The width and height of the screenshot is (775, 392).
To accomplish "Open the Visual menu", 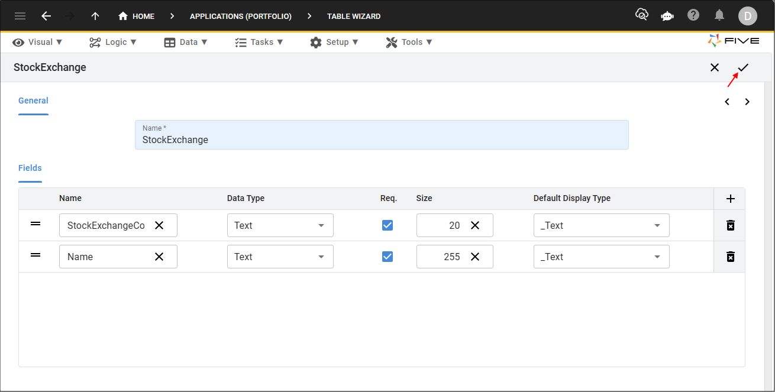I will click(38, 42).
